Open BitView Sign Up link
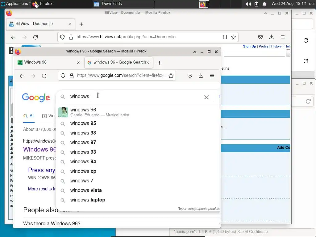This screenshot has width=316, height=237. [249, 46]
